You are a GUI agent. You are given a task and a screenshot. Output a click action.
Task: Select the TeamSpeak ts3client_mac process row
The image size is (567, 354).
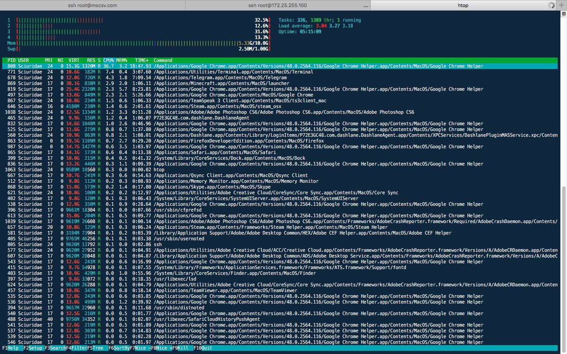280,101
